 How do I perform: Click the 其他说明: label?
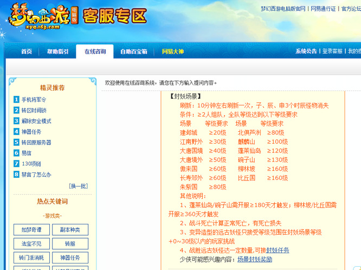(193, 196)
